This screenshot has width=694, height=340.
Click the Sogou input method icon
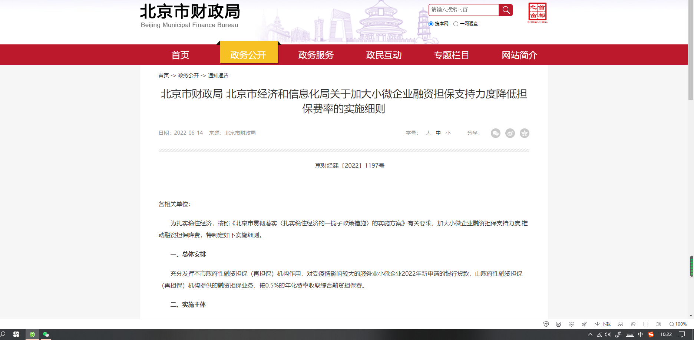(651, 334)
